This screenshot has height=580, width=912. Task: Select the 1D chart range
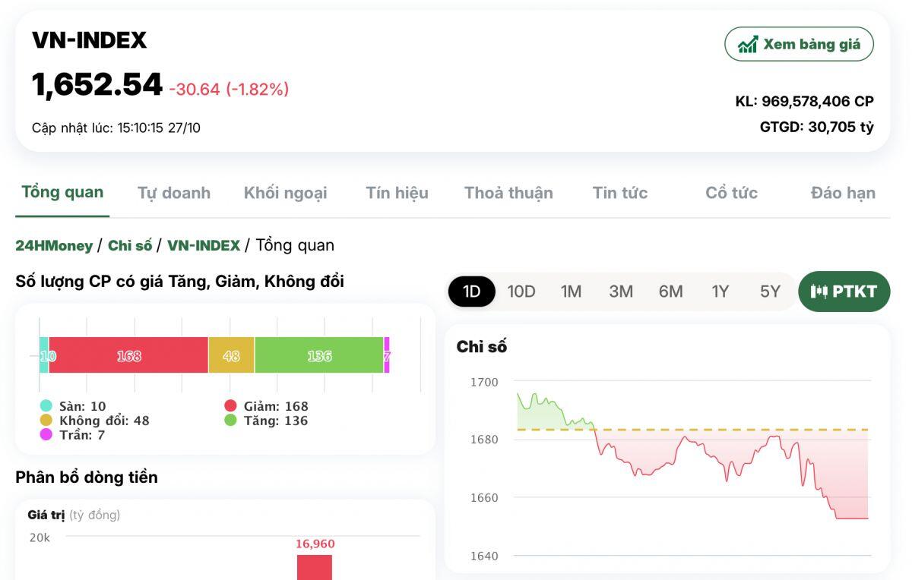coord(471,292)
